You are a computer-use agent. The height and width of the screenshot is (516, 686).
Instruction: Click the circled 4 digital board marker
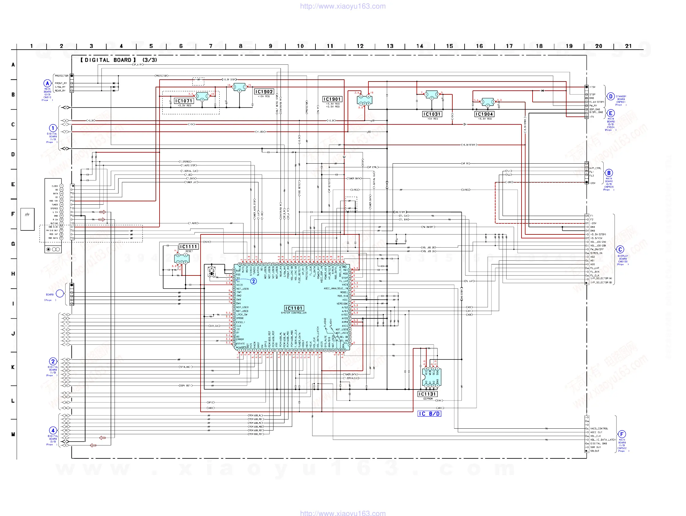(53, 431)
